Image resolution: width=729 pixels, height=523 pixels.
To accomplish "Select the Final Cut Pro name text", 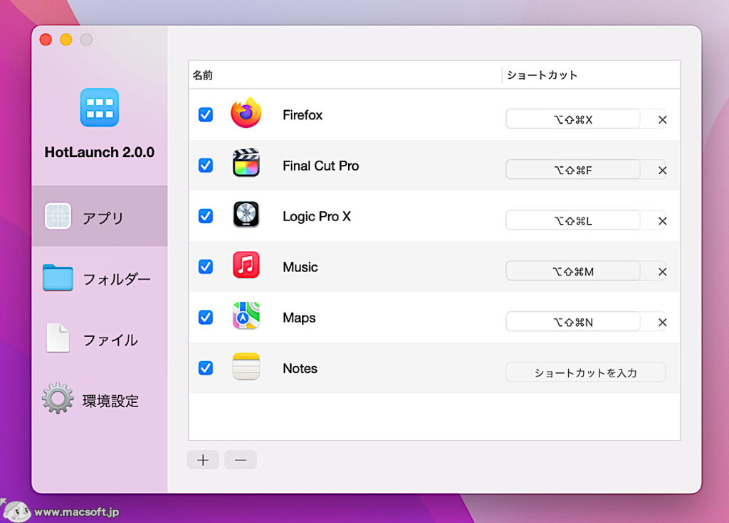I will (320, 166).
